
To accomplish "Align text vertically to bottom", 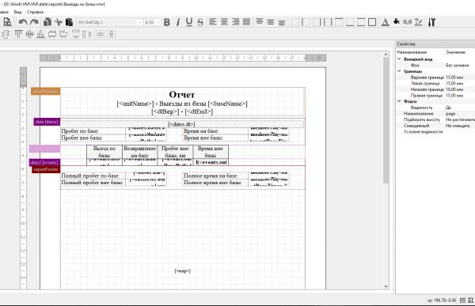I will click(x=281, y=22).
